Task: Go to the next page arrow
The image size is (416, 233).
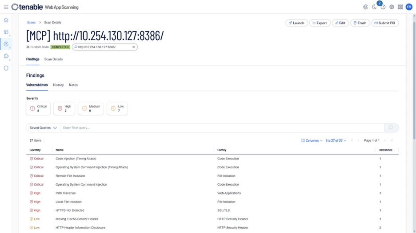Action: coord(385,140)
